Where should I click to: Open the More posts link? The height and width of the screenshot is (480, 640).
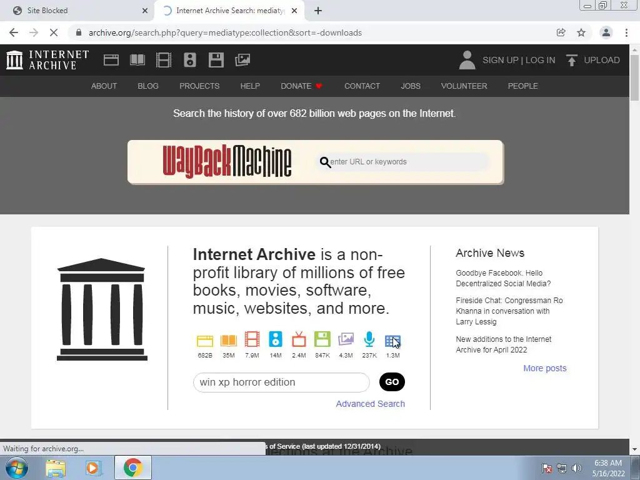pos(545,368)
